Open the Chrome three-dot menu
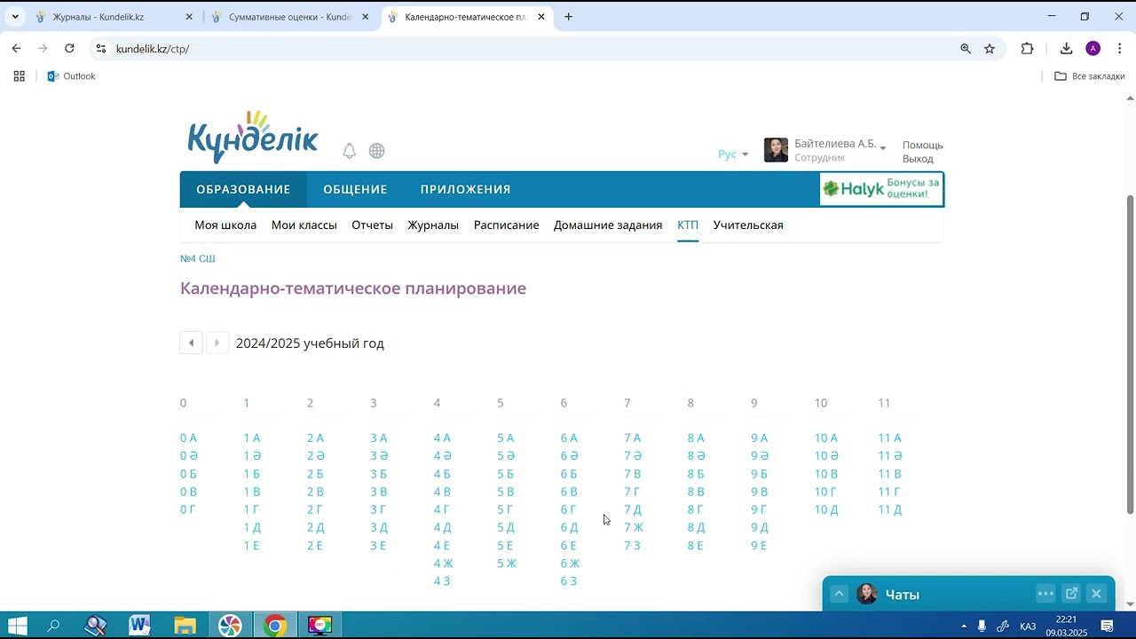The image size is (1136, 639). [x=1120, y=49]
